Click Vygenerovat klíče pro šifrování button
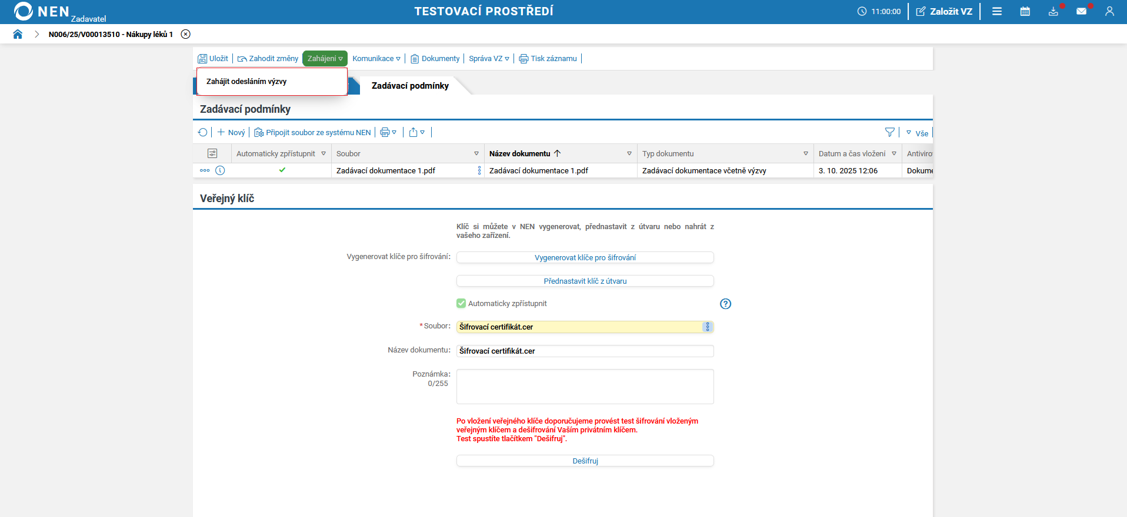1127x517 pixels. pyautogui.click(x=585, y=257)
